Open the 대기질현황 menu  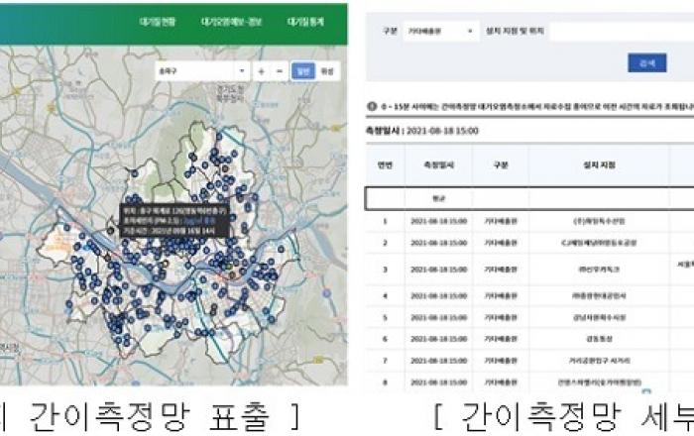tap(158, 21)
